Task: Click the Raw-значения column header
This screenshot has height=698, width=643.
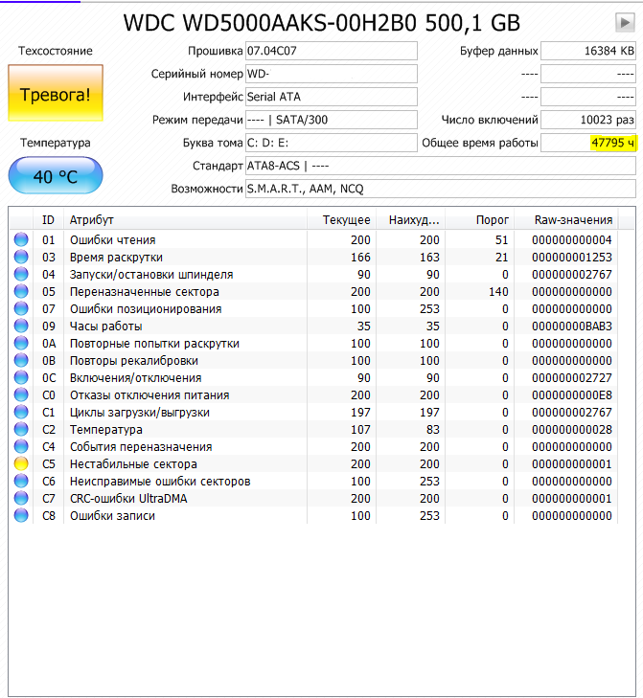Action: click(566, 220)
